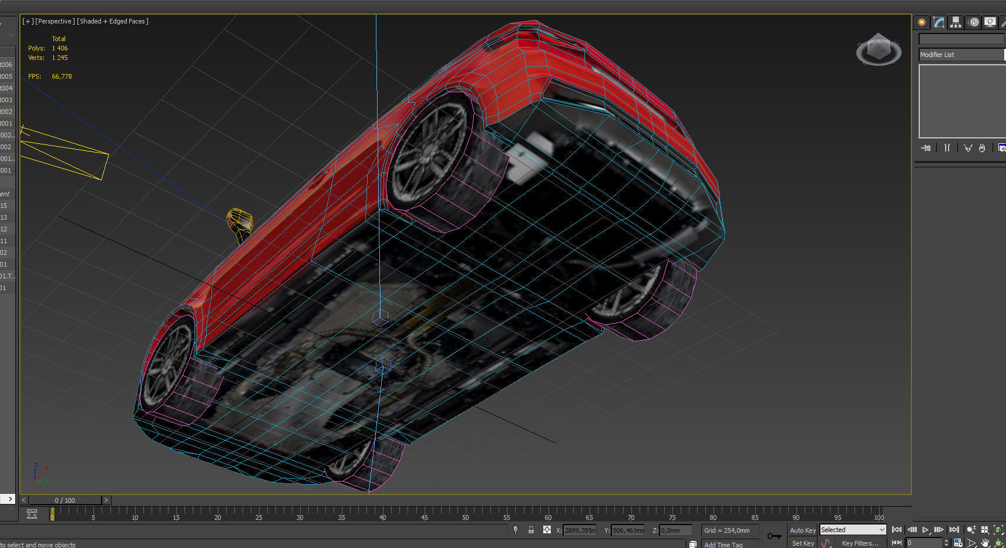Select the Orbit viewport icon
This screenshot has height=548, width=1006.
point(998,543)
